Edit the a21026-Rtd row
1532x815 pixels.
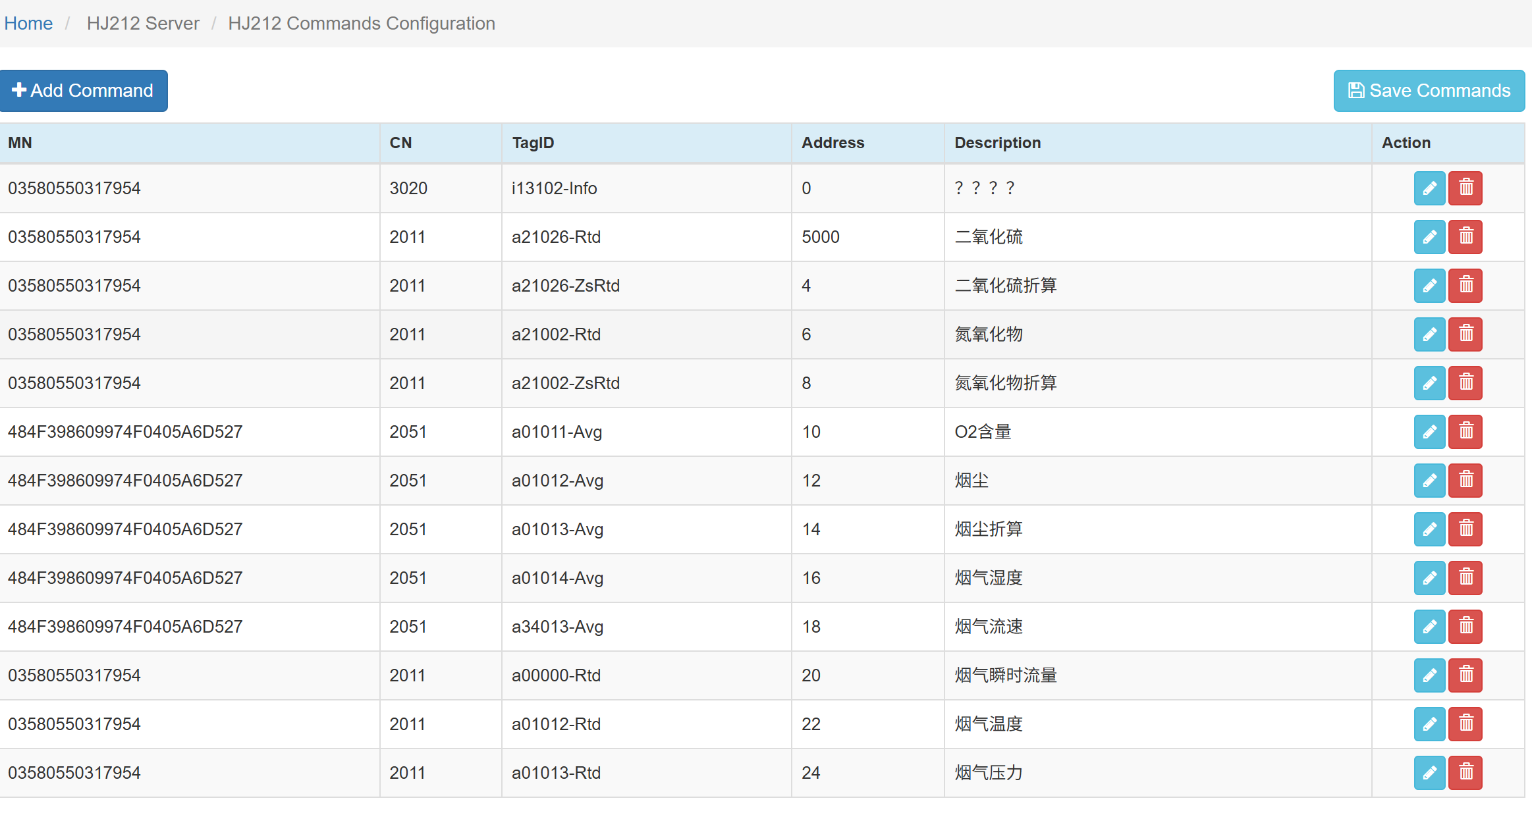pyautogui.click(x=1429, y=237)
